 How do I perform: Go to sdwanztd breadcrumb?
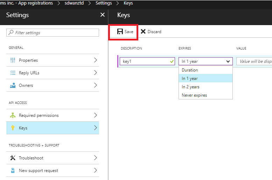point(74,3)
